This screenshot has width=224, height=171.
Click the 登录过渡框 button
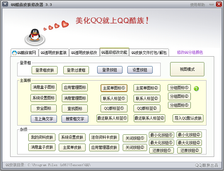coord(76,70)
